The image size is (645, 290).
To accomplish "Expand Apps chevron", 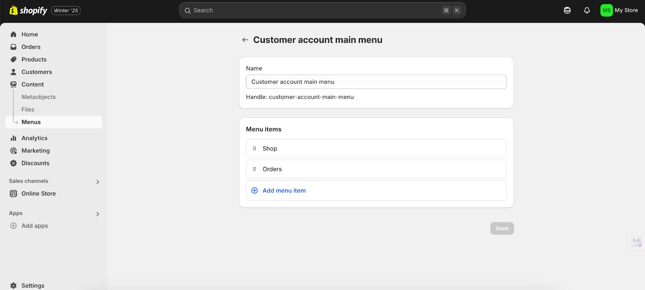I will pyautogui.click(x=98, y=214).
